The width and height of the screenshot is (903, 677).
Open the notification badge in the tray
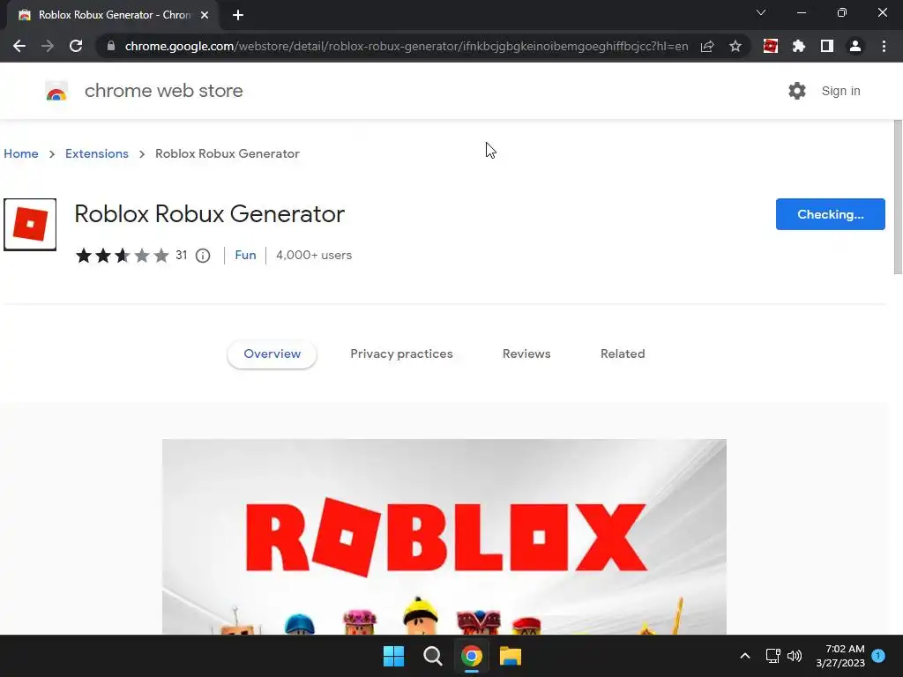point(878,655)
